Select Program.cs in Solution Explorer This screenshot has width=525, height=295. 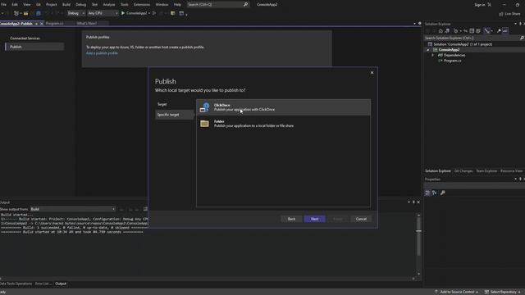coord(452,61)
